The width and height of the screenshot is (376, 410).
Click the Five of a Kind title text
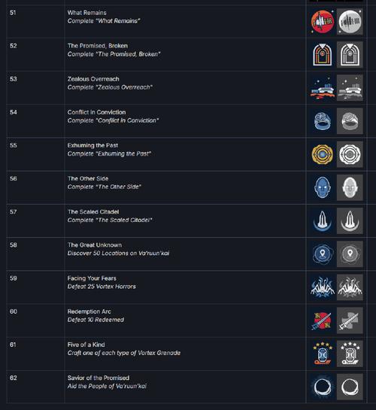pos(86,345)
